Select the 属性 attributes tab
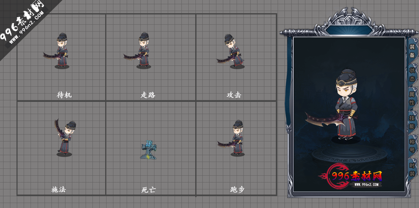The image size is (419, 208). tap(412, 98)
